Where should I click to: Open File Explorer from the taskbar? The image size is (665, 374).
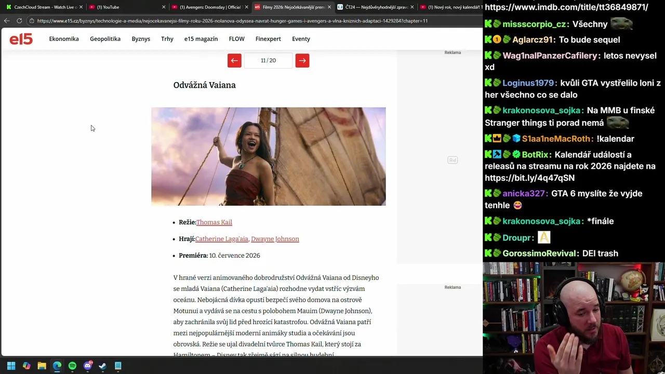[42, 366]
